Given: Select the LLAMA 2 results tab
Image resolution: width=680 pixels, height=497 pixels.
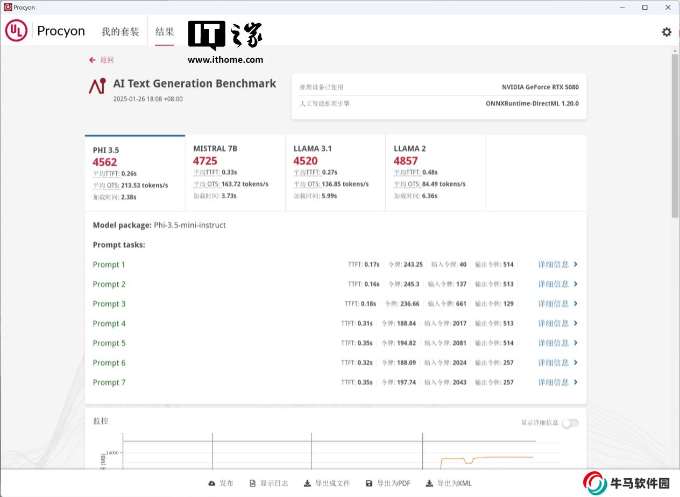Looking at the screenshot, I should coord(435,172).
